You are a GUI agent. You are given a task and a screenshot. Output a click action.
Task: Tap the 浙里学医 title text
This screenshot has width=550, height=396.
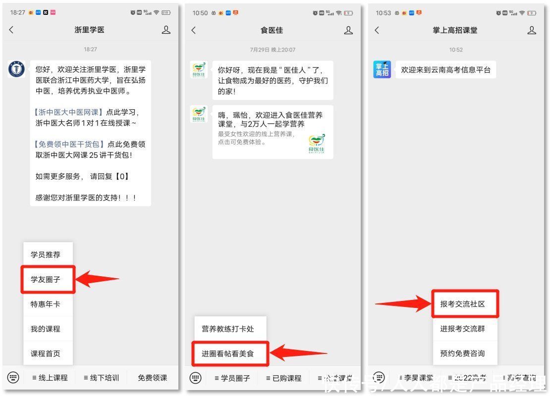90,30
